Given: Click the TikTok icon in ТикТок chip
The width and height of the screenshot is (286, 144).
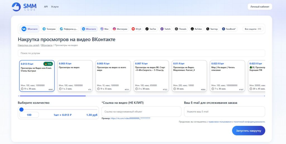Looking at the screenshot, I should 147,29.
